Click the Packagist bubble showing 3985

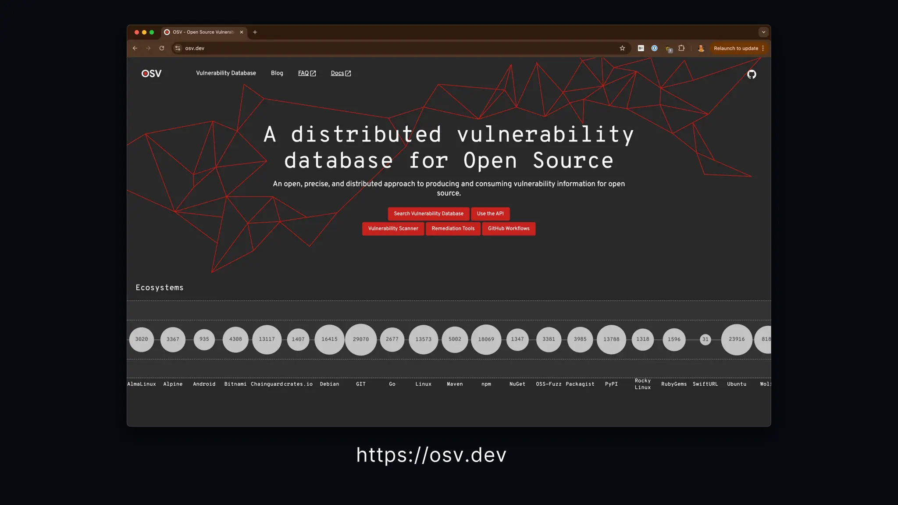580,339
